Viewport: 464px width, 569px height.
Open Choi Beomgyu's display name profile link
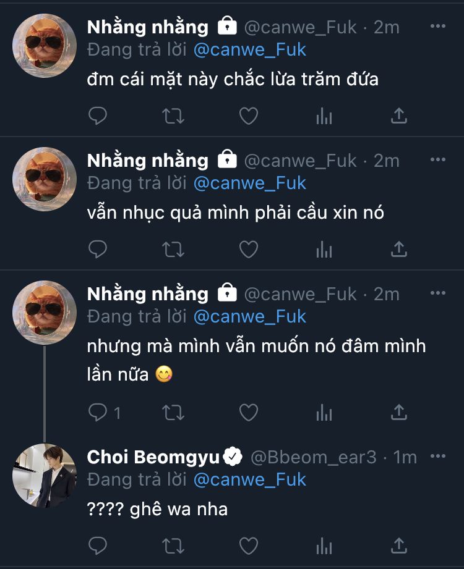click(153, 457)
